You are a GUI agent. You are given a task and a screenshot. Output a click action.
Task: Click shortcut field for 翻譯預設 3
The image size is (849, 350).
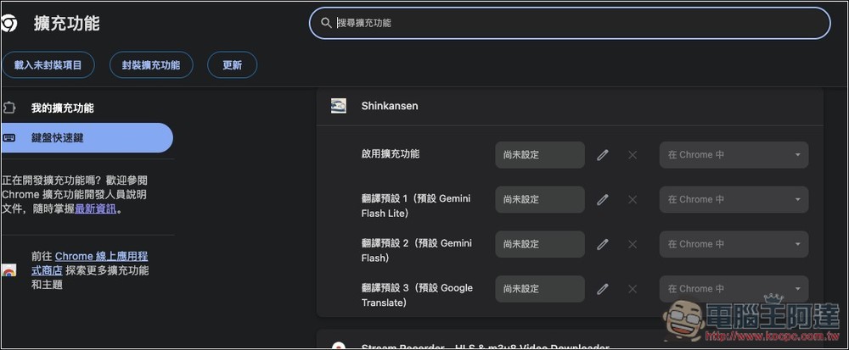click(x=540, y=289)
